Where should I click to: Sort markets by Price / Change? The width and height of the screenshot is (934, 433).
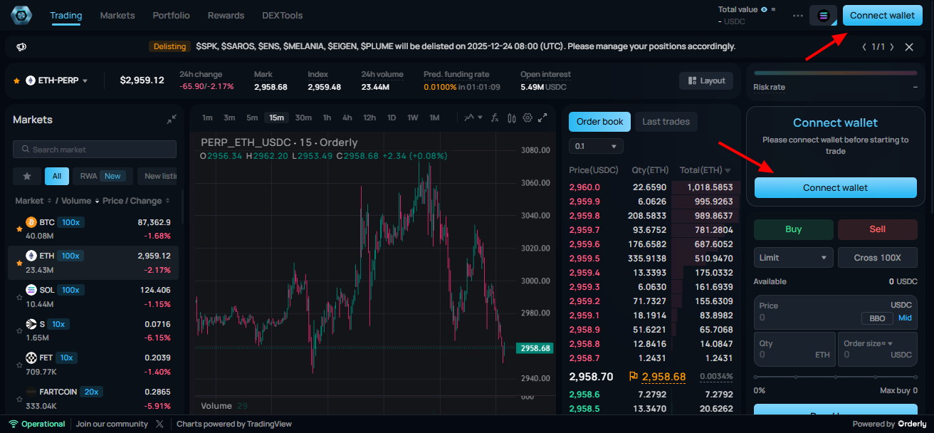tap(137, 201)
